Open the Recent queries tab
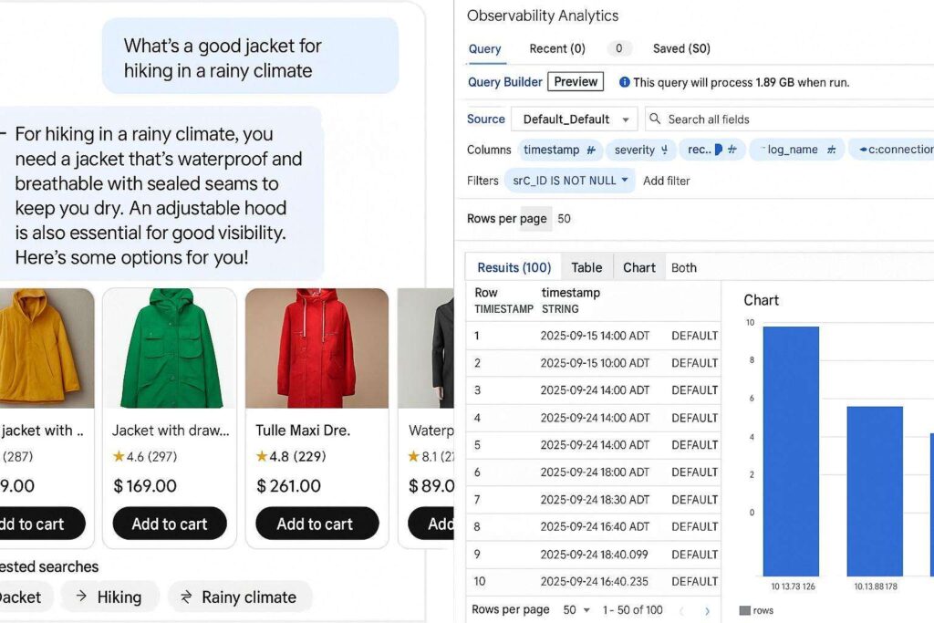This screenshot has width=934, height=623. pos(556,48)
